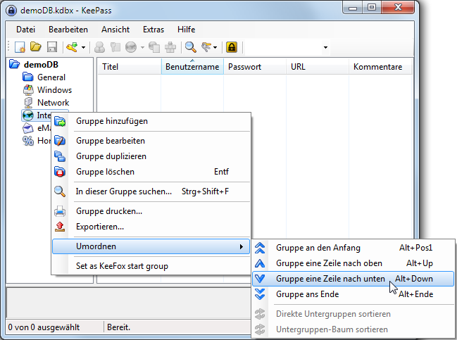Click Set as KeeFox start group
This screenshot has height=340, width=457.
(x=122, y=266)
